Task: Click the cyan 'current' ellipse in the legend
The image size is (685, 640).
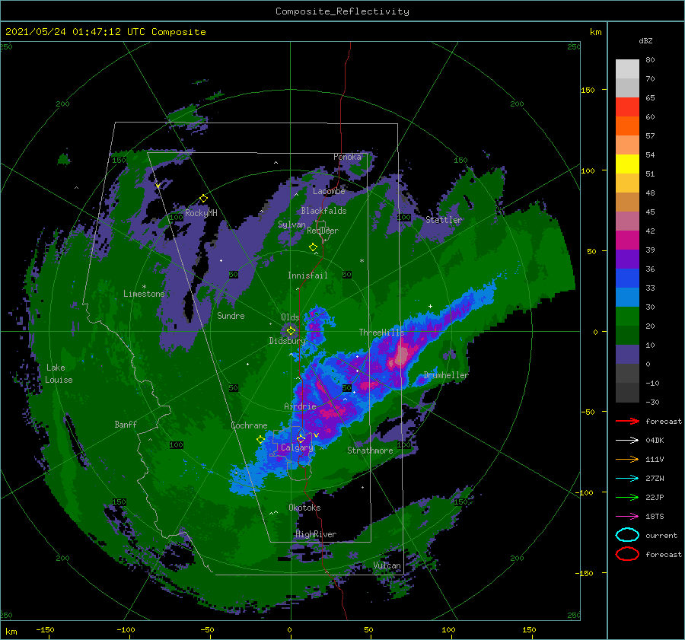Action: point(627,535)
